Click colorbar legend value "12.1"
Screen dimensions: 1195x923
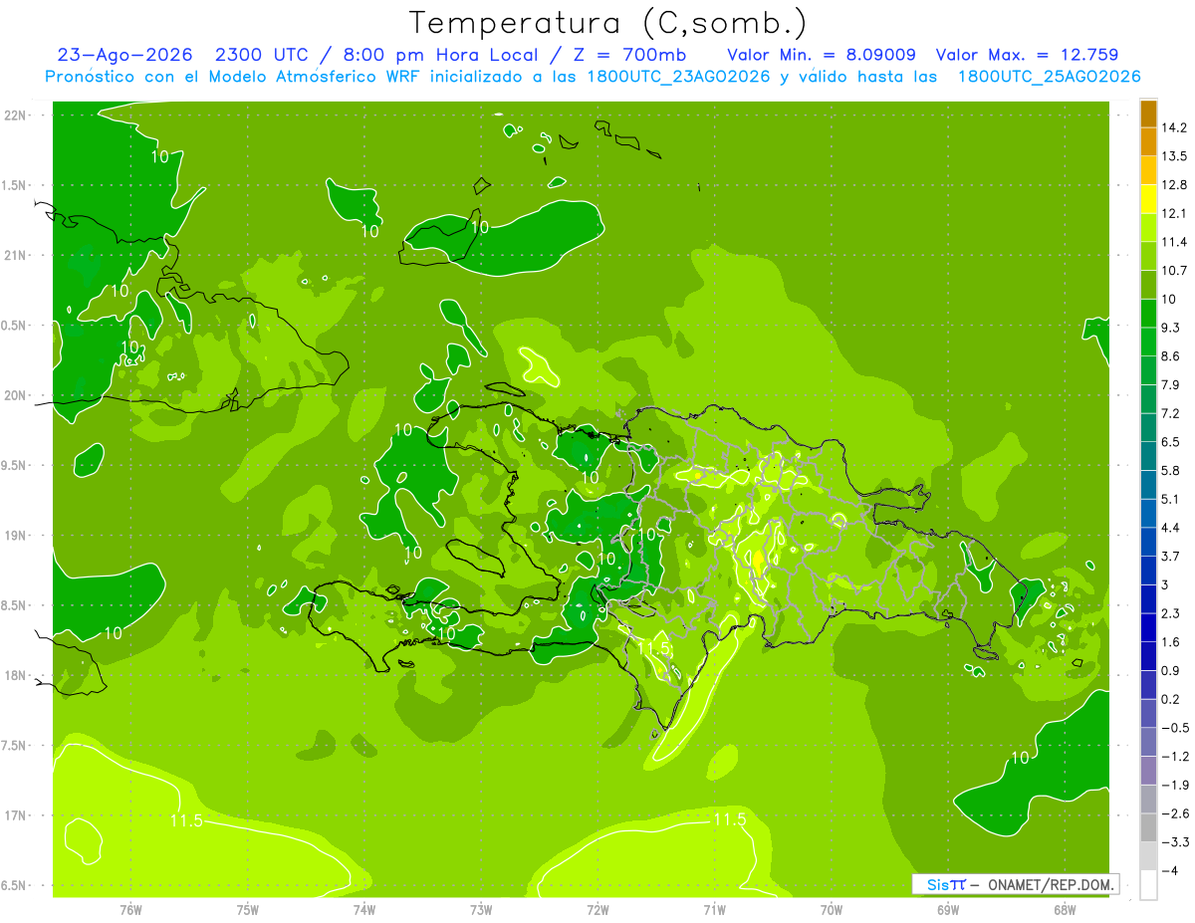[x=1173, y=213]
